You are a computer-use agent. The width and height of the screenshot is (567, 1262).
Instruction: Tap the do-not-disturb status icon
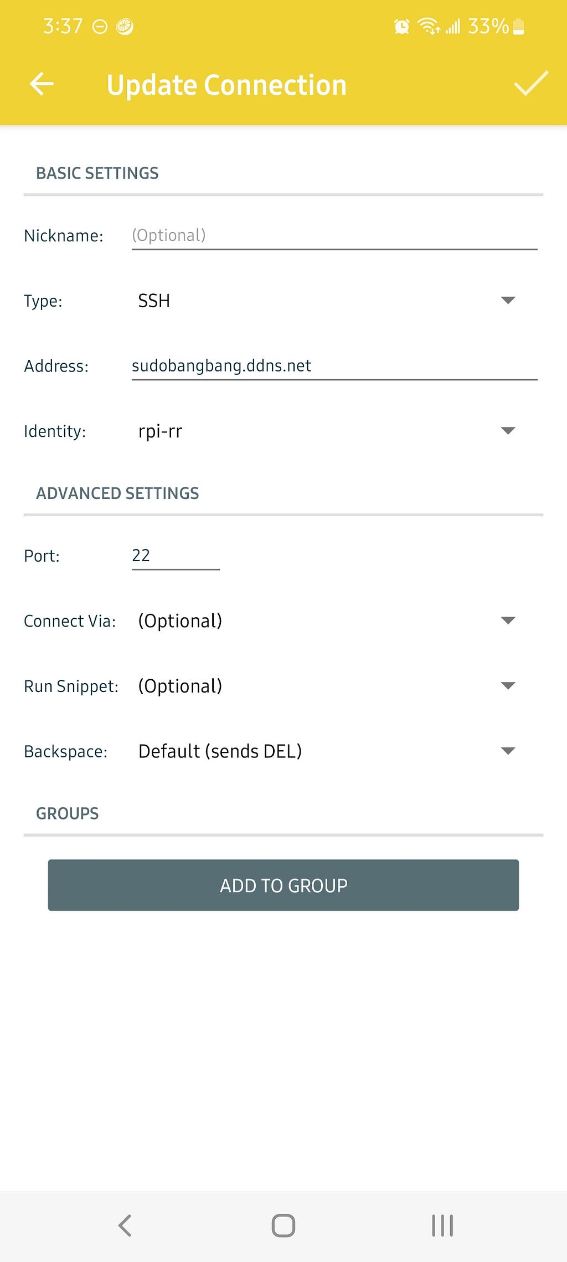(100, 27)
